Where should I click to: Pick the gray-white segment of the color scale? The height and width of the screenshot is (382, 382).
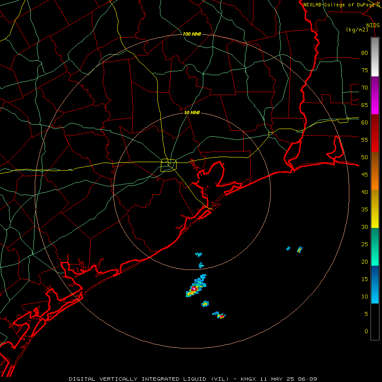point(375,57)
